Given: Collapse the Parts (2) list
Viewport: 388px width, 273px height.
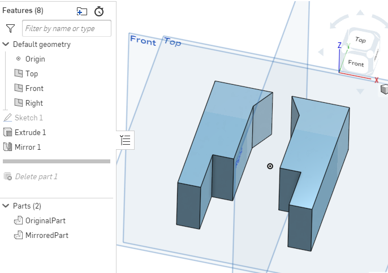Looking at the screenshot, I should point(6,206).
